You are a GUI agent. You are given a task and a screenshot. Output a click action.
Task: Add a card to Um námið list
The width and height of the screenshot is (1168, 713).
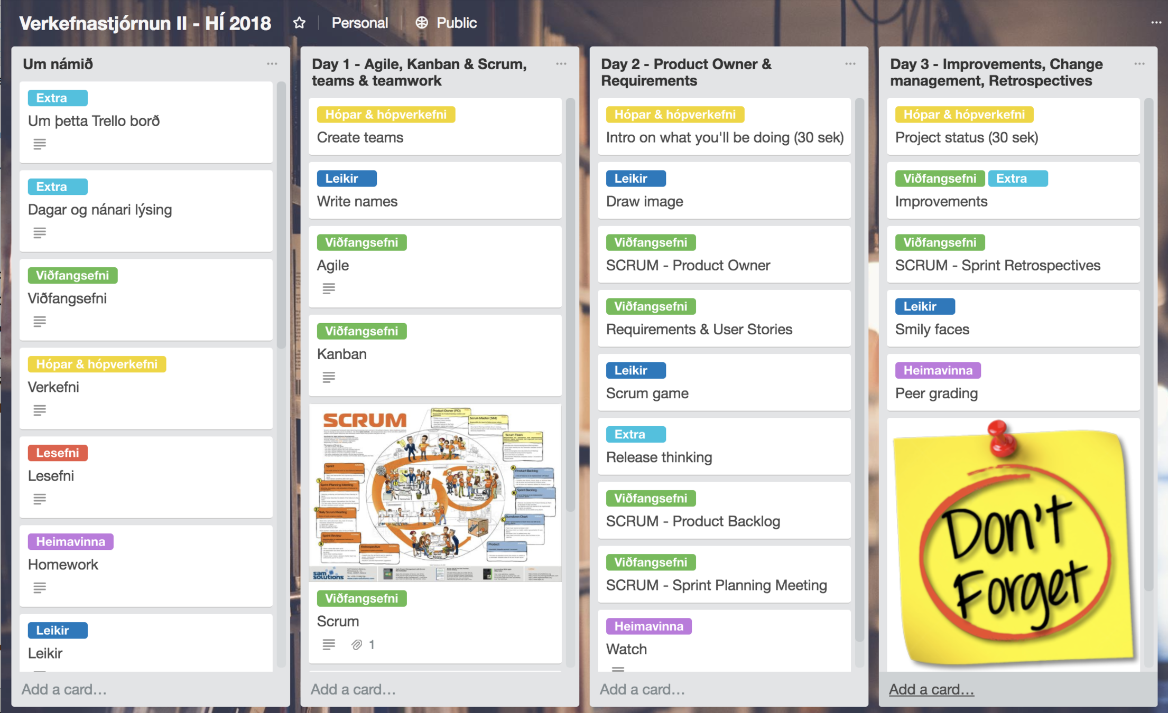[64, 689]
